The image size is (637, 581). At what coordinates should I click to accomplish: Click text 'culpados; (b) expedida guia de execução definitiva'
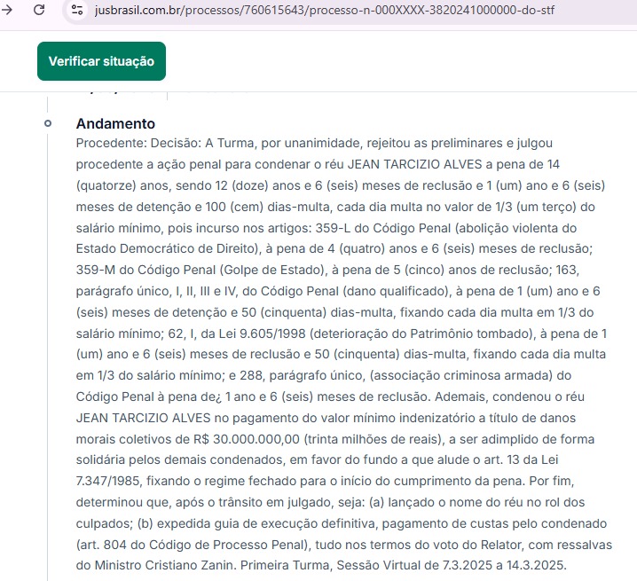pyautogui.click(x=225, y=523)
